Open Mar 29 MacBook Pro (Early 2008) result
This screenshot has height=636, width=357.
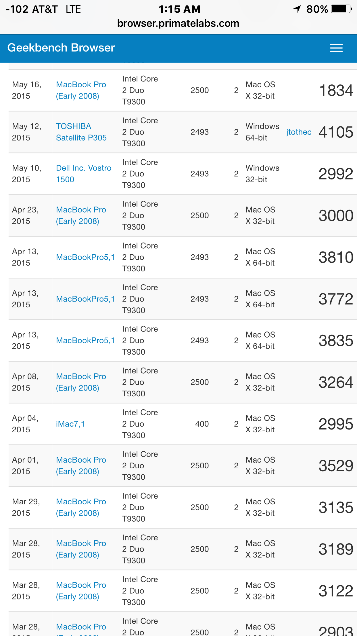click(x=81, y=507)
